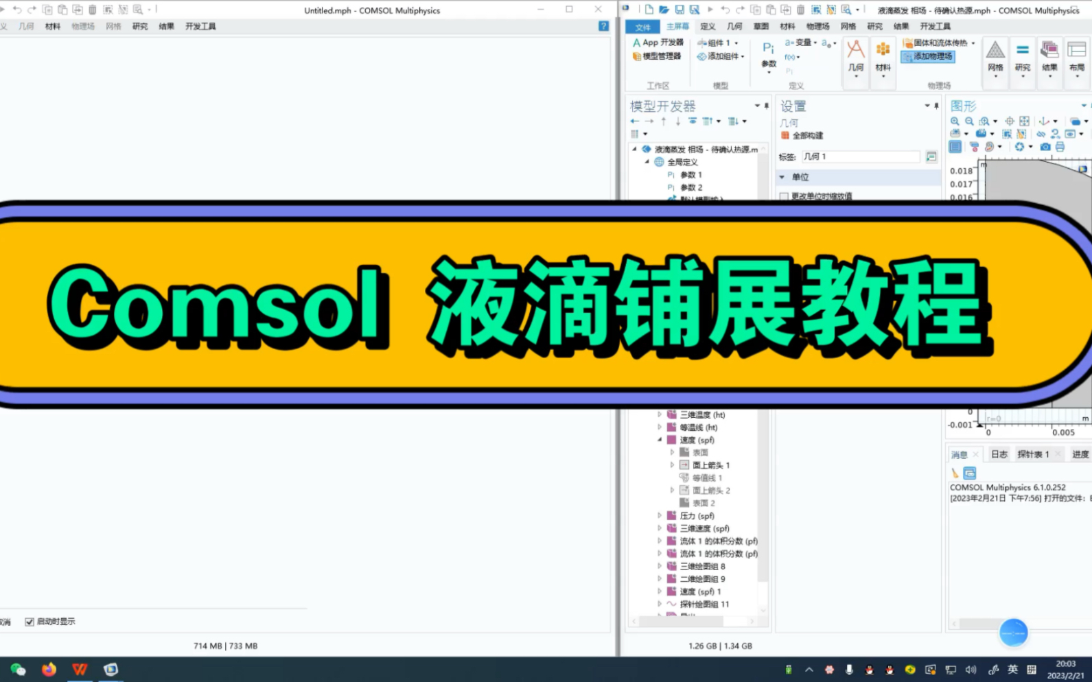The image size is (1092, 682).
Task: Click the move down arrow in 模型开发器
Action: point(678,121)
